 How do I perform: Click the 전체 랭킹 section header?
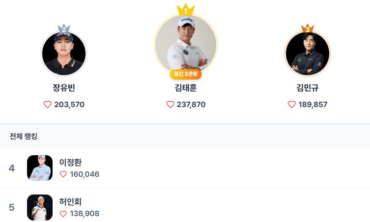(24, 136)
